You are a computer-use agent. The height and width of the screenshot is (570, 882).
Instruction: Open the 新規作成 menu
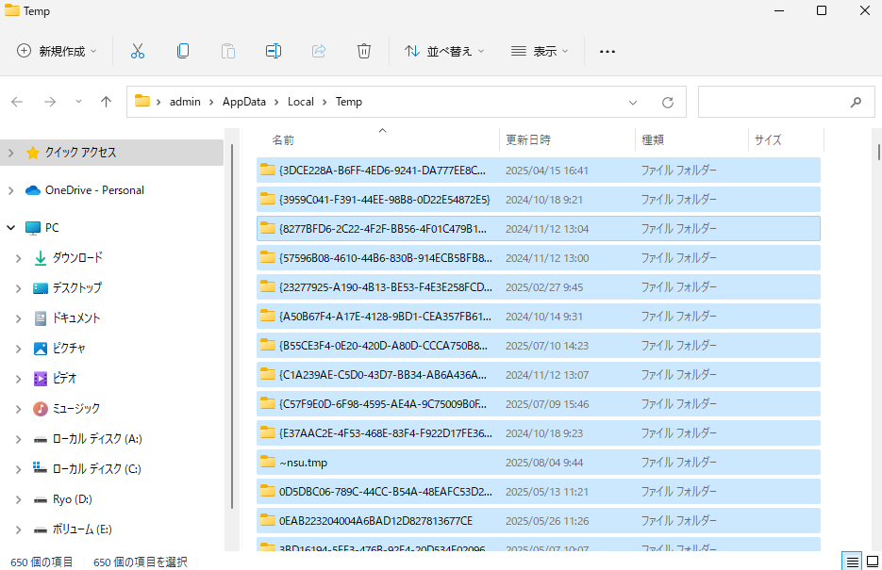[x=54, y=50]
